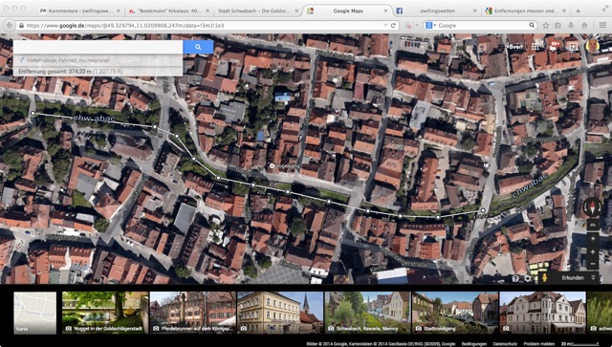The width and height of the screenshot is (612, 347).
Task: Go back with the browser back arrow
Action: point(9,26)
